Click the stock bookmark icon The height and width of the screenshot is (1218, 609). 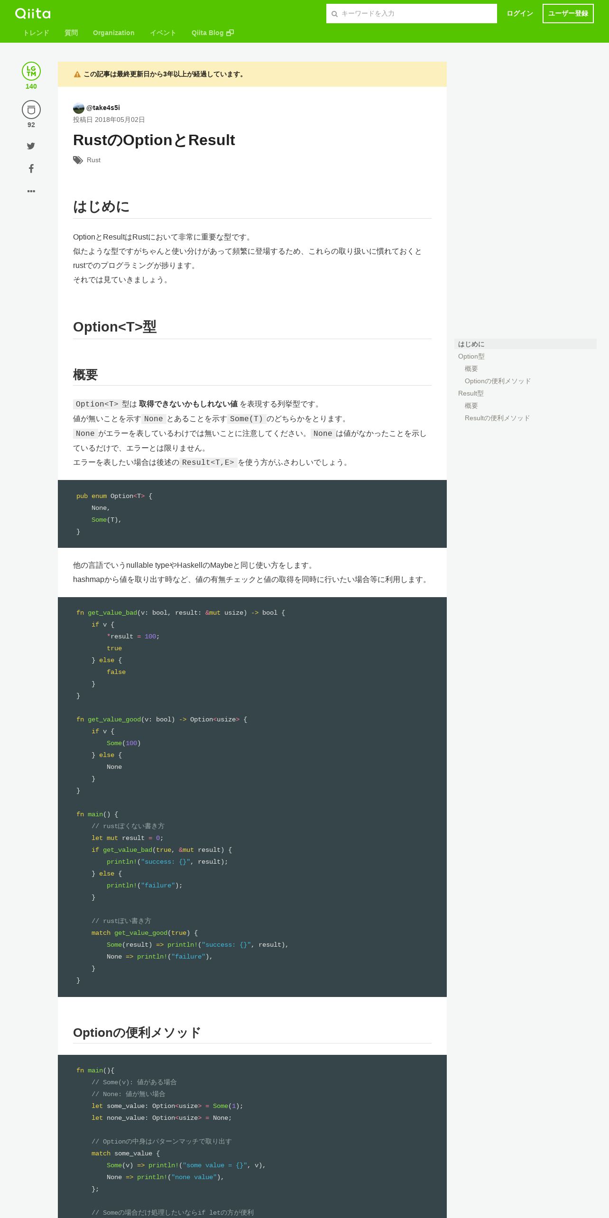tap(31, 110)
